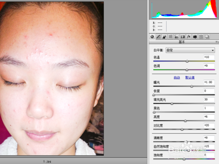Click the 黑色 blacks slider handle

(154, 112)
